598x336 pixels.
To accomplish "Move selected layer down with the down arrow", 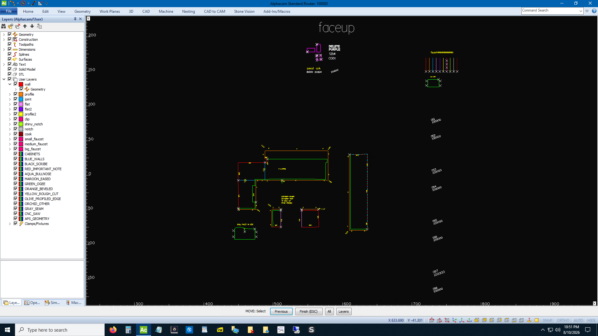I will 32,26.
